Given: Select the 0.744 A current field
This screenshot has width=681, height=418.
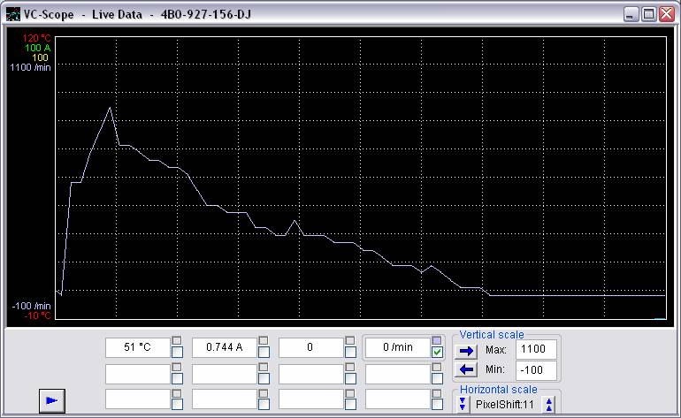Looking at the screenshot, I should (x=224, y=347).
